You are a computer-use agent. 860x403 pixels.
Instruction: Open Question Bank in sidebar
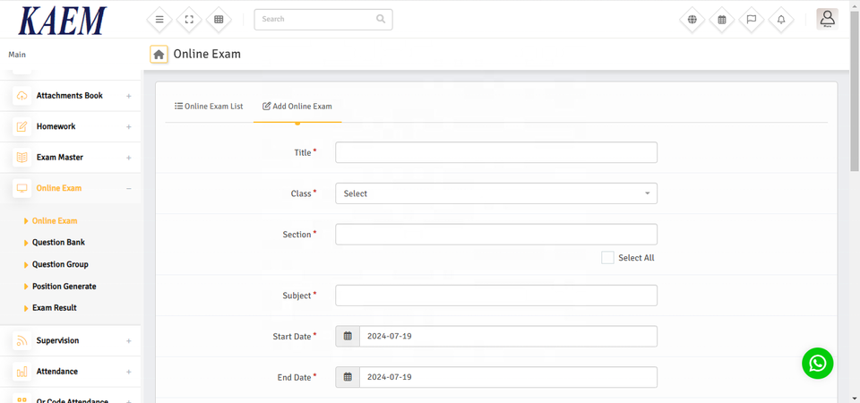click(x=58, y=243)
